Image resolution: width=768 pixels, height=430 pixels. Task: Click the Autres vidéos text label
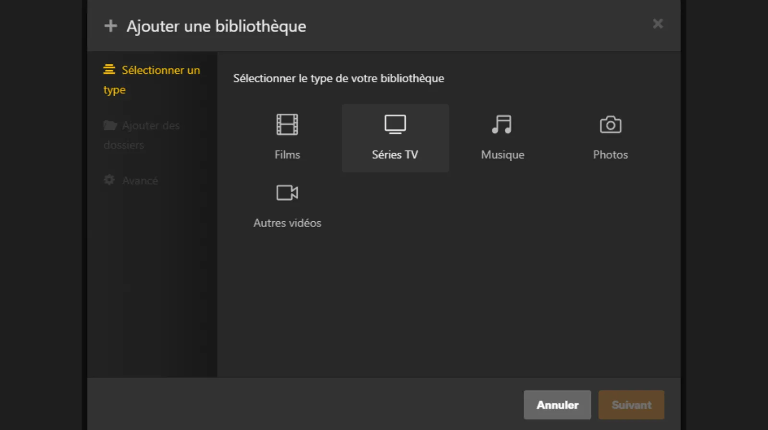coord(287,223)
